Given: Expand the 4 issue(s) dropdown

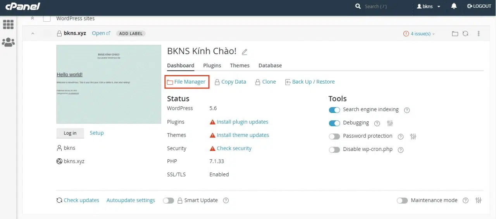Looking at the screenshot, I should tap(419, 34).
